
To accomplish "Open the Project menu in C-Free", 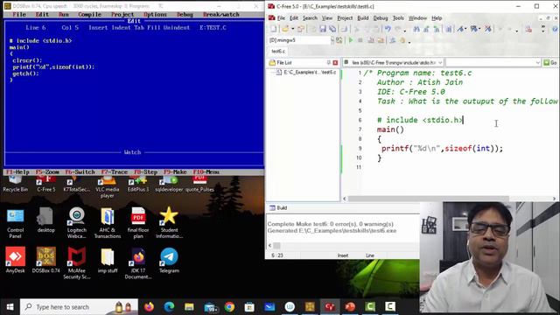I will (x=345, y=17).
